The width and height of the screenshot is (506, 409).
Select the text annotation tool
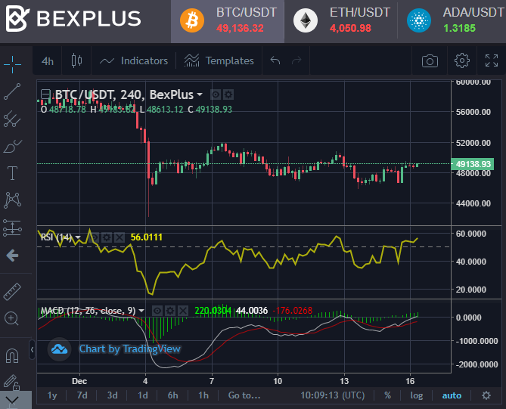tap(12, 173)
